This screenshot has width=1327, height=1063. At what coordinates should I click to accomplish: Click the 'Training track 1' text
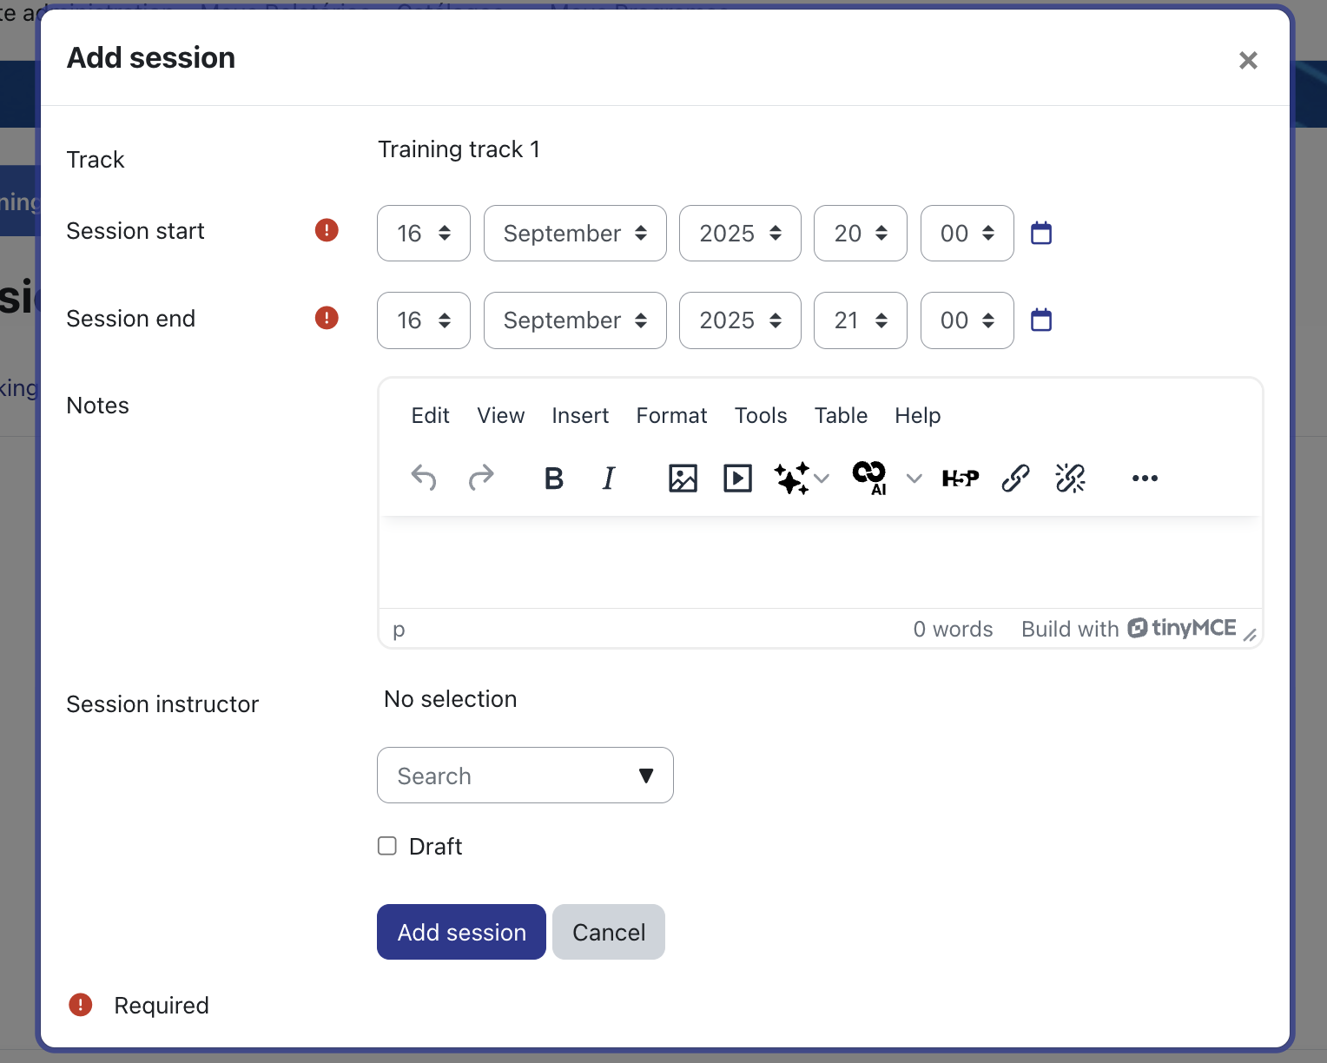point(459,149)
